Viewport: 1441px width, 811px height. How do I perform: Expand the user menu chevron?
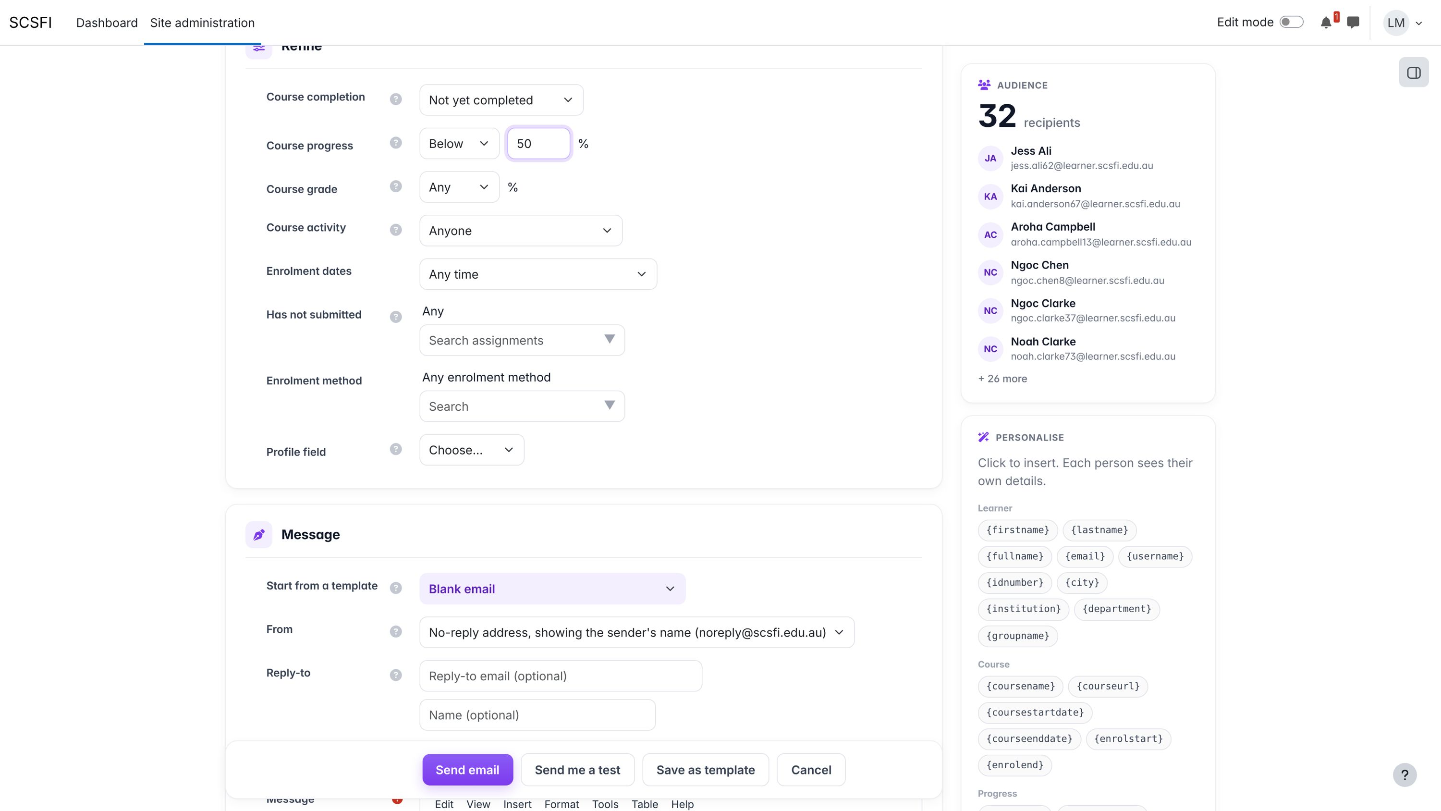click(1418, 24)
